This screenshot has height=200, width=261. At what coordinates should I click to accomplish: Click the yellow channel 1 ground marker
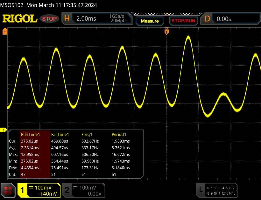[x=3, y=130]
